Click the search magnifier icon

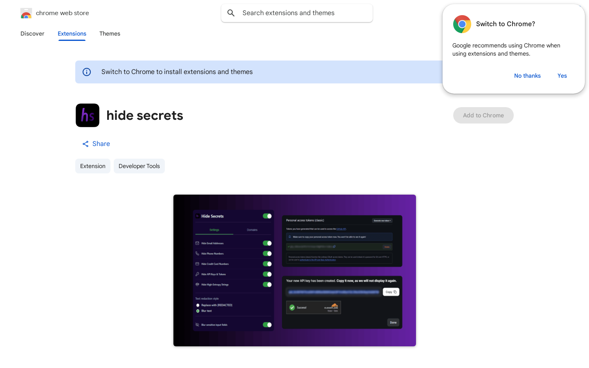231,13
